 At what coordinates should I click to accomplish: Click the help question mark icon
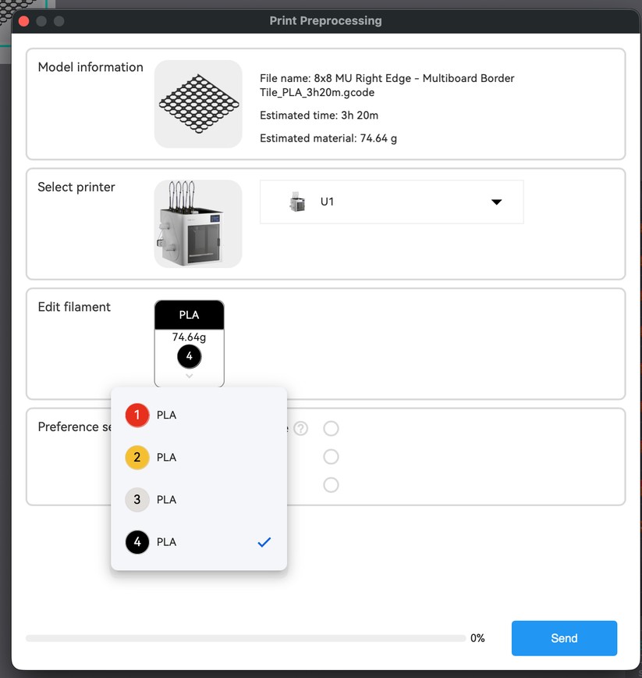[x=301, y=429]
